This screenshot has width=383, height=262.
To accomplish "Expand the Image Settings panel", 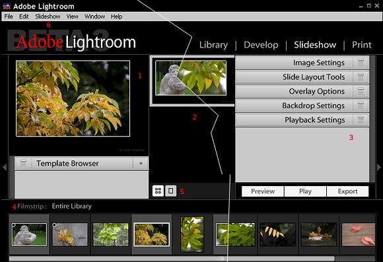I will [x=302, y=63].
